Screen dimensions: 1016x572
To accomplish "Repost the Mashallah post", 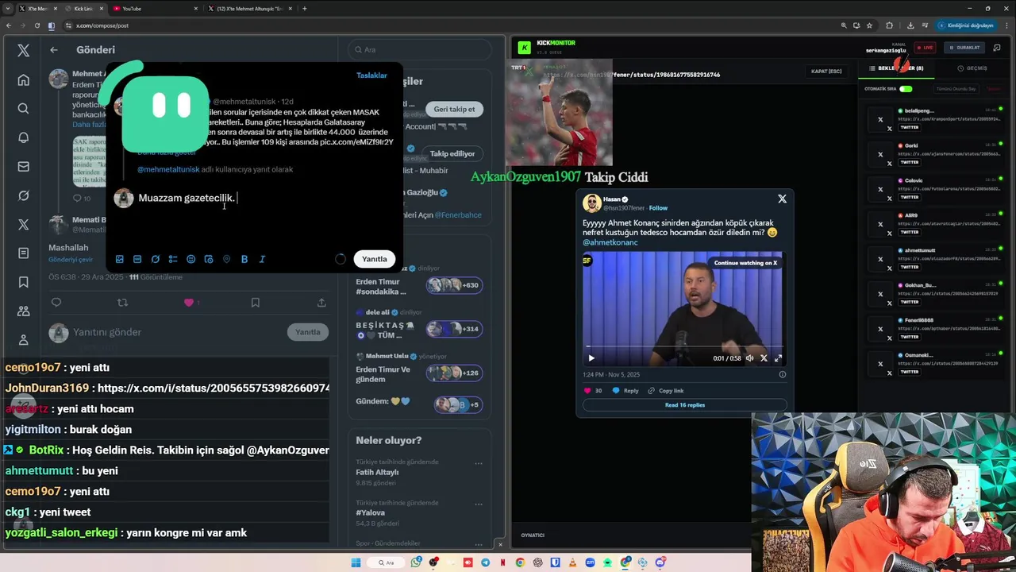I will click(x=122, y=303).
